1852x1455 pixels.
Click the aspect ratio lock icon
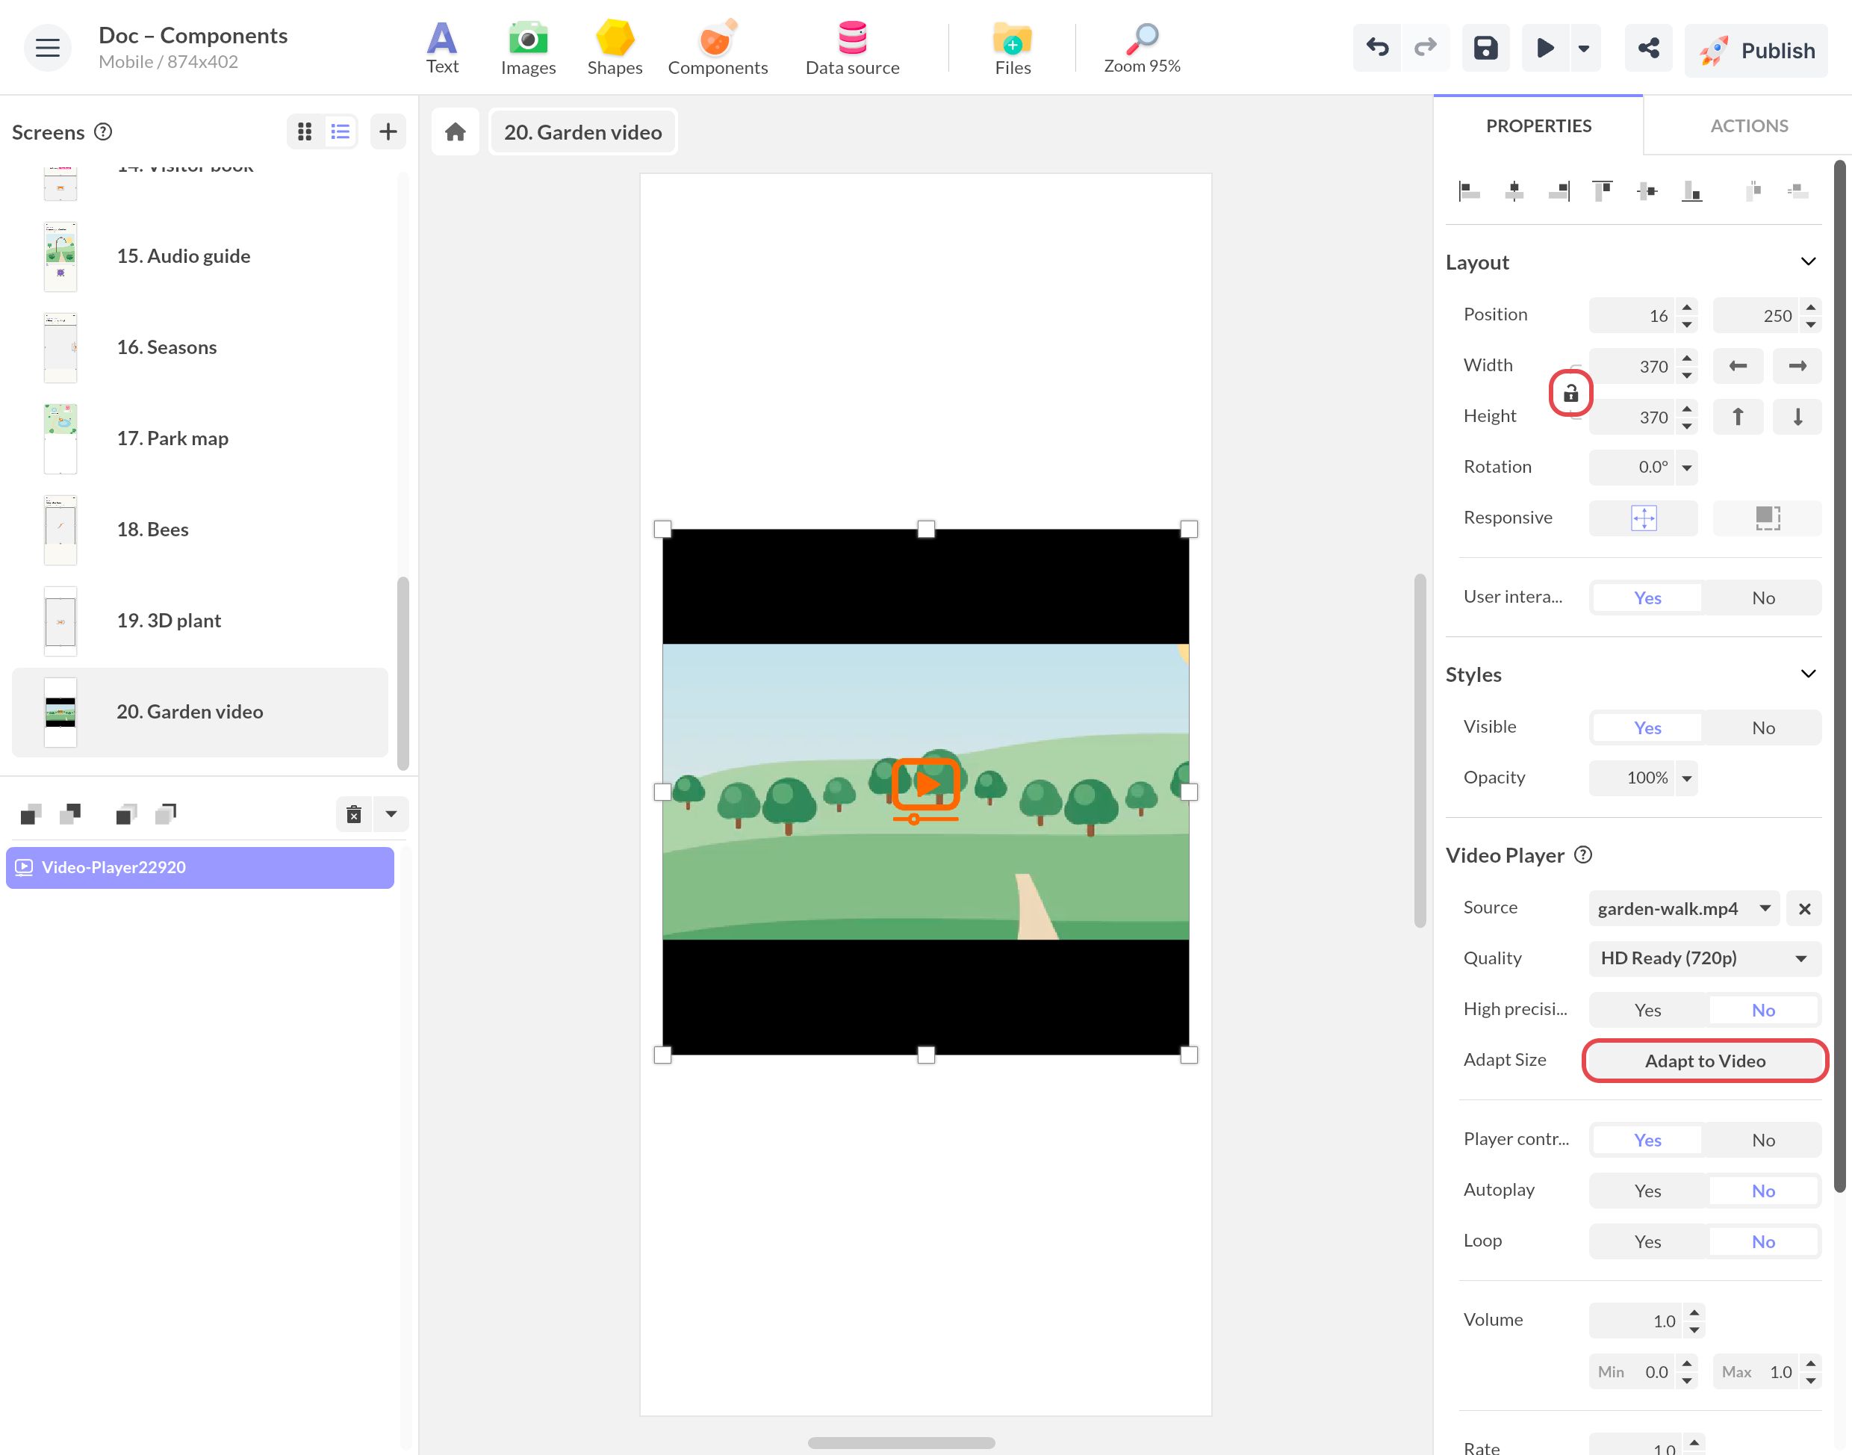point(1570,393)
